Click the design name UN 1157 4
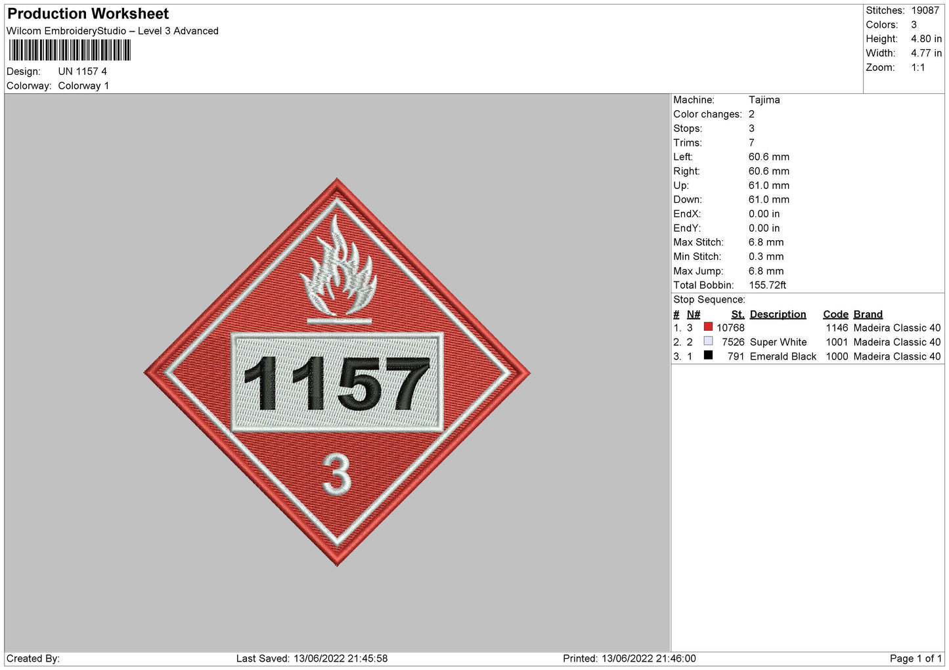 (83, 72)
